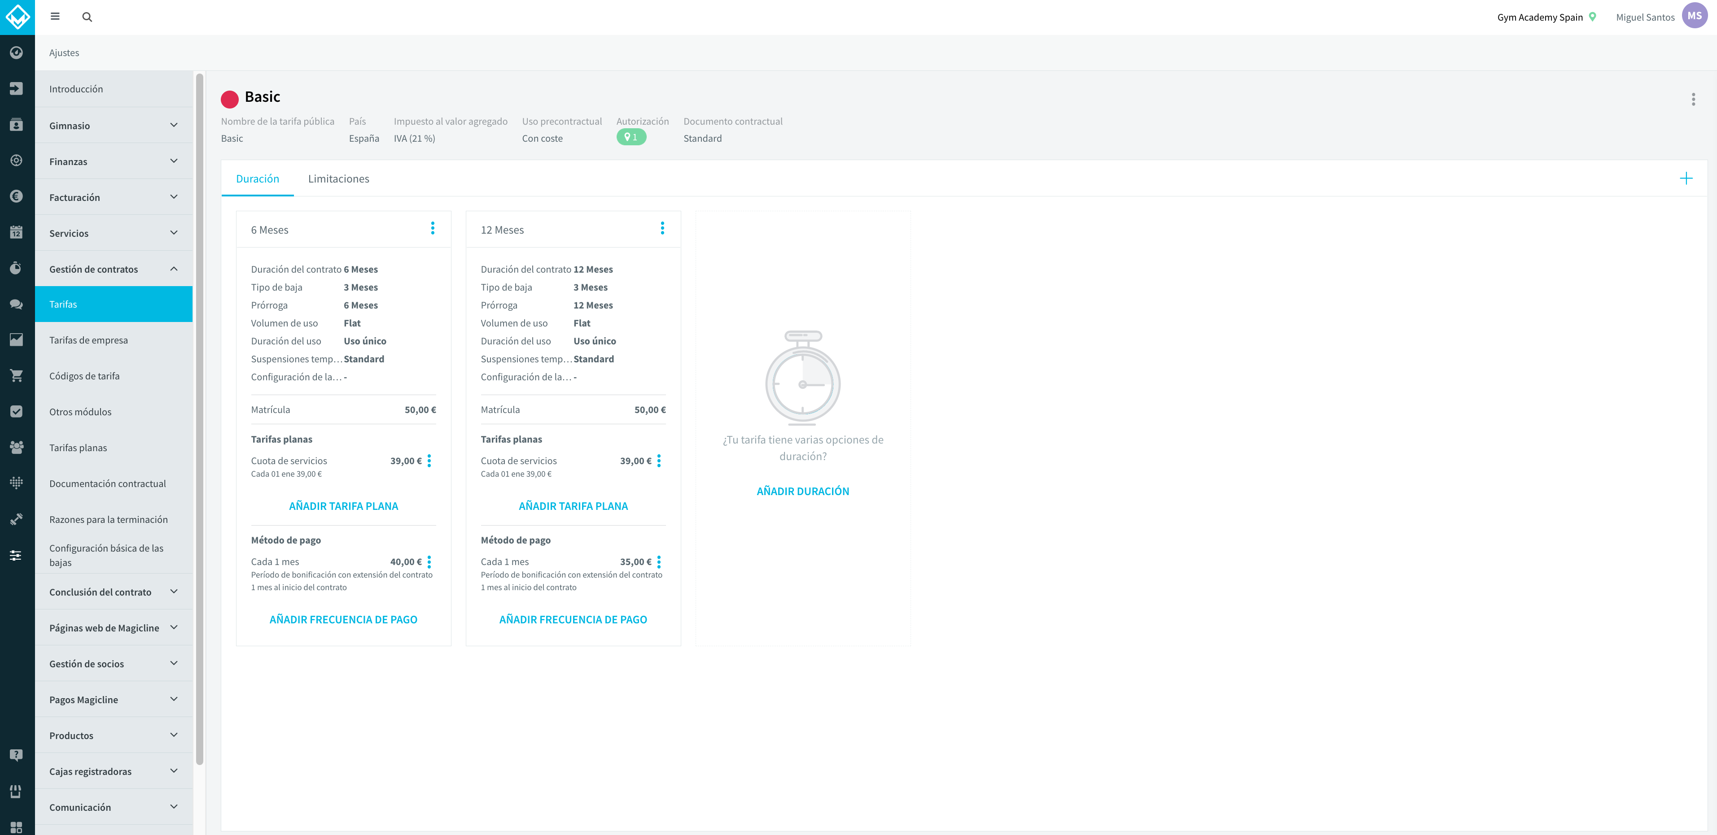Open the check-in arrow icon in sidebar

pos(17,88)
